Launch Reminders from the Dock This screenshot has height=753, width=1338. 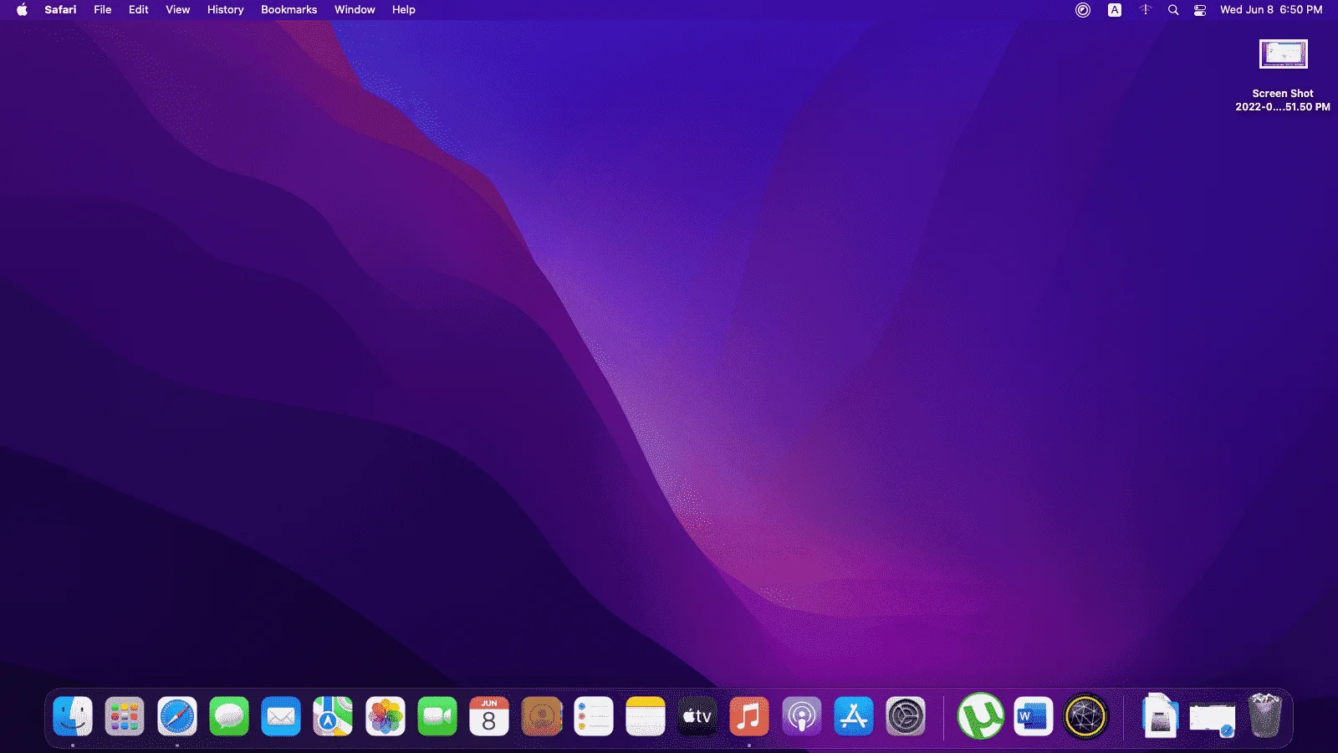(594, 717)
